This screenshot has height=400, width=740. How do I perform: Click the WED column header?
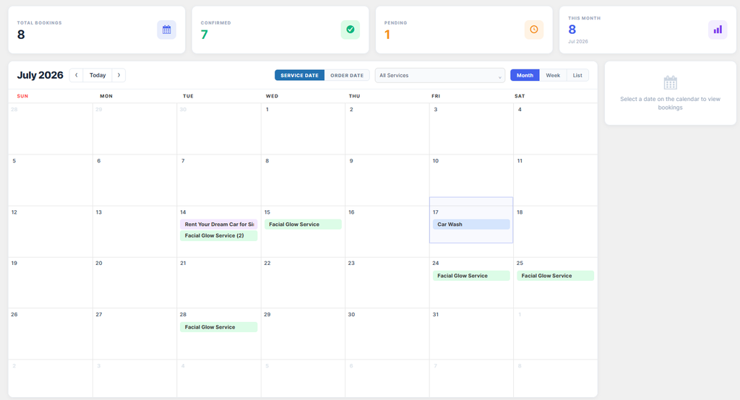272,96
